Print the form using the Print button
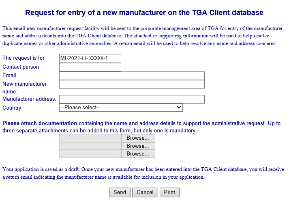 pos(169,192)
